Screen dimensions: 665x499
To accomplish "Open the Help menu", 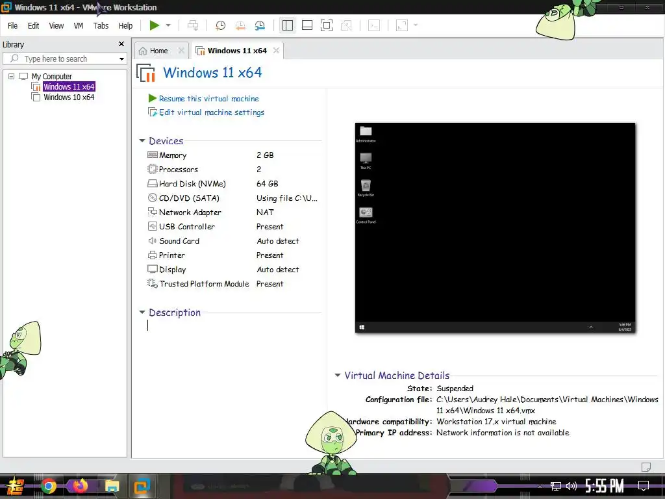I will 125,26.
